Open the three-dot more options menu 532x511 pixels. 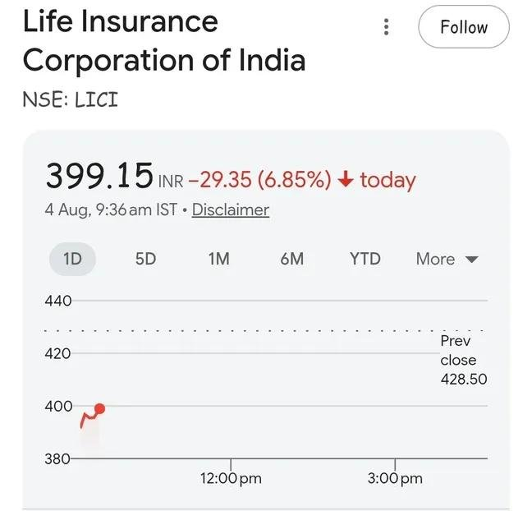386,27
